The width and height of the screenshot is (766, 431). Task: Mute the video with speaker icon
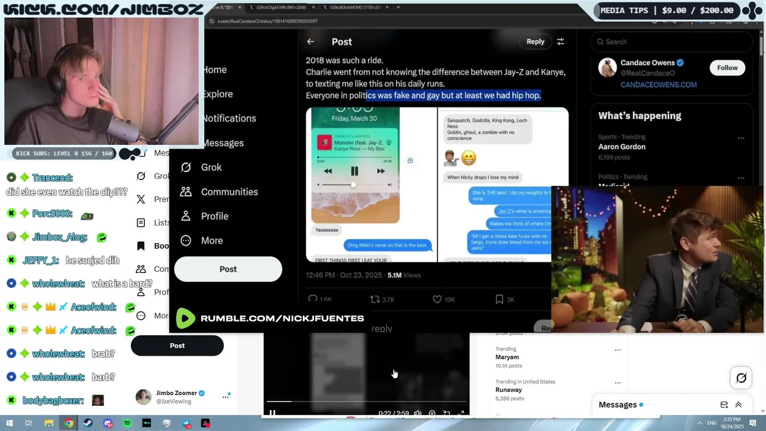point(417,413)
